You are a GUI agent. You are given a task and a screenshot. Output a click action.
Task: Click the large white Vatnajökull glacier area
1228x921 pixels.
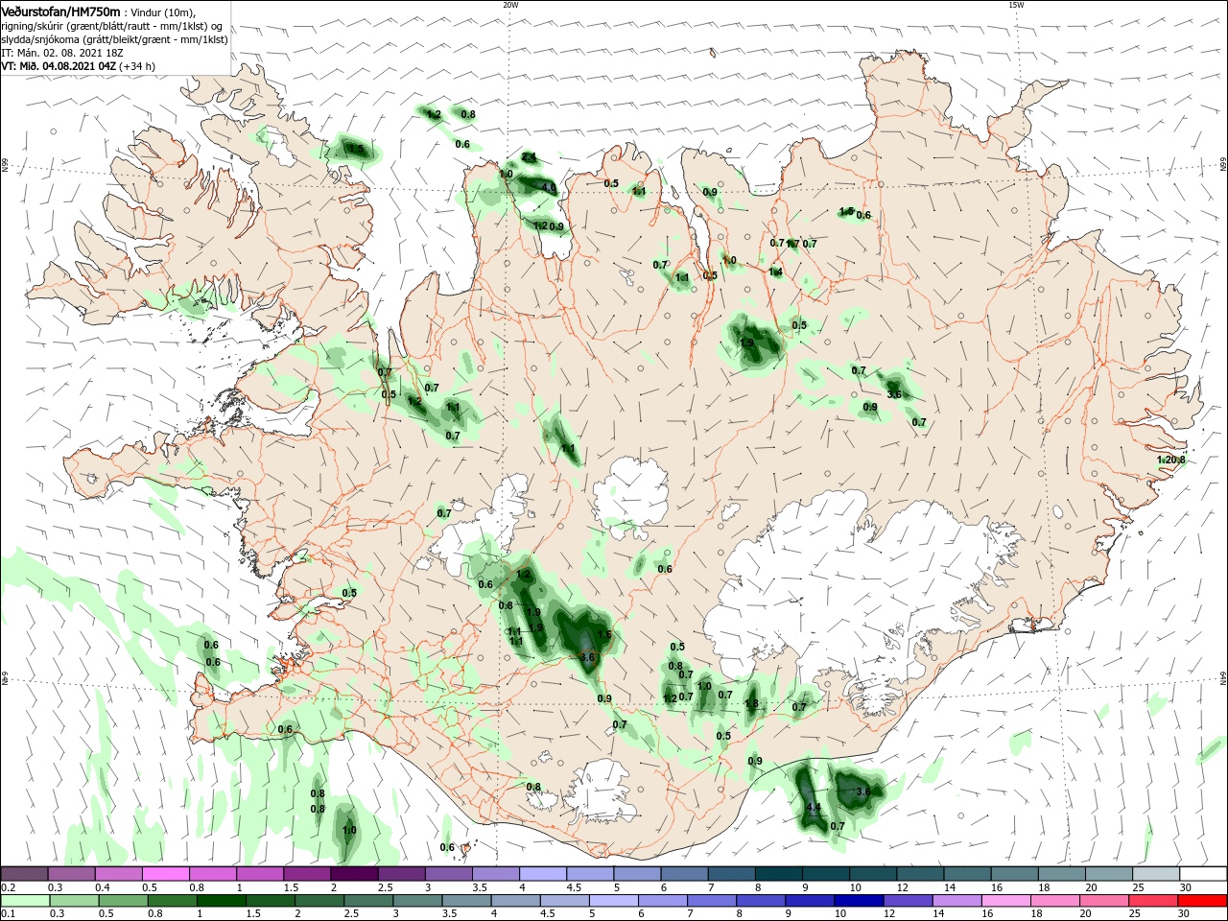point(854,585)
